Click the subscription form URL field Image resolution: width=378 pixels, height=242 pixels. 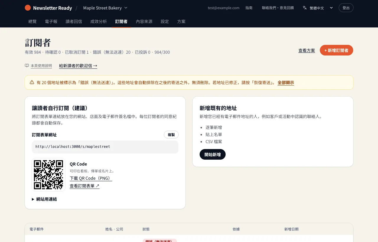tap(105, 147)
